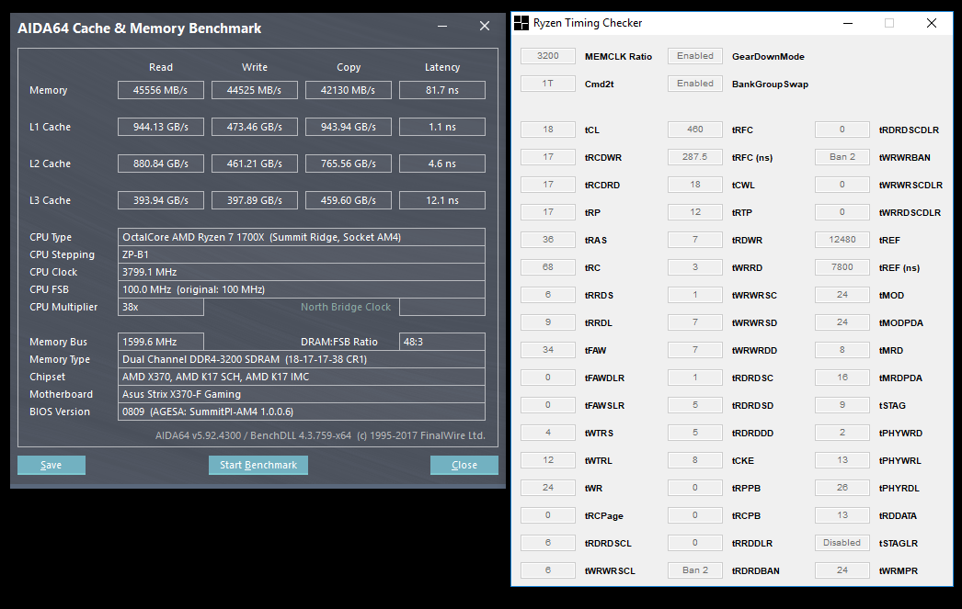Start the AIDA64 benchmark
962x609 pixels.
point(258,465)
